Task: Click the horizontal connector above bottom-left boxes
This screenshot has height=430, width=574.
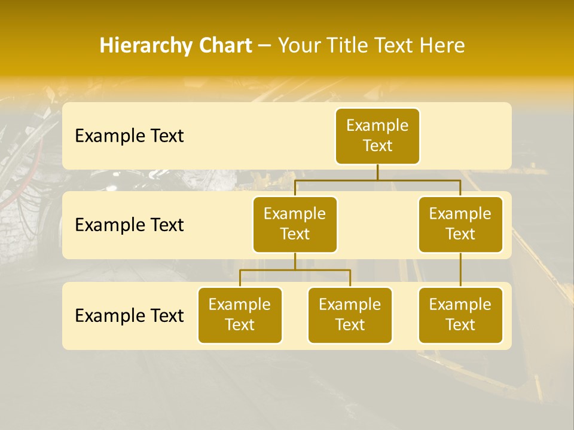Action: (x=295, y=270)
